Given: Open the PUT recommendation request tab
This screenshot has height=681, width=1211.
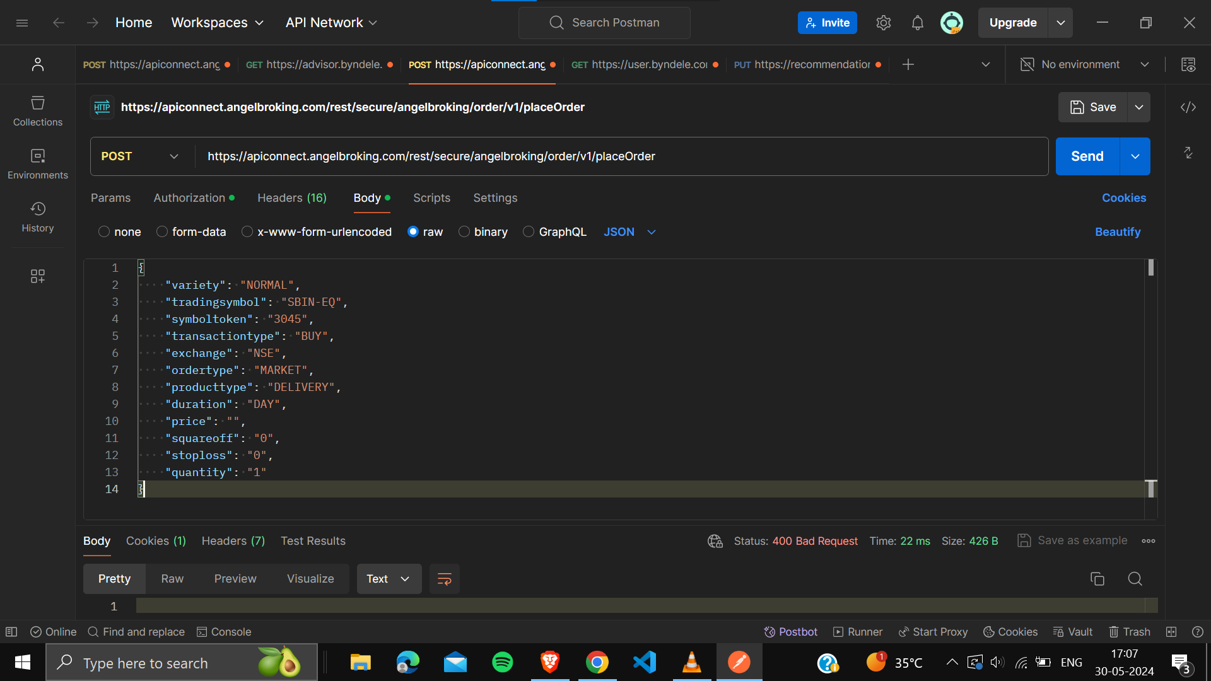Looking at the screenshot, I should coord(807,64).
